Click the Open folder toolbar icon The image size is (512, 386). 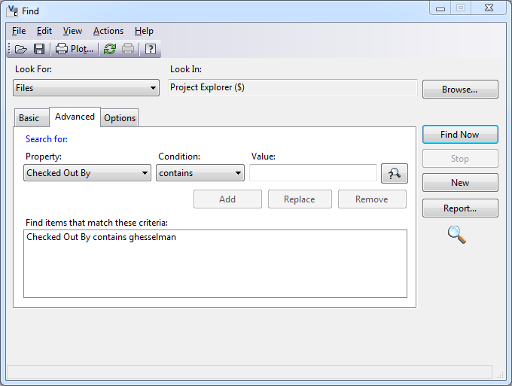[x=21, y=49]
